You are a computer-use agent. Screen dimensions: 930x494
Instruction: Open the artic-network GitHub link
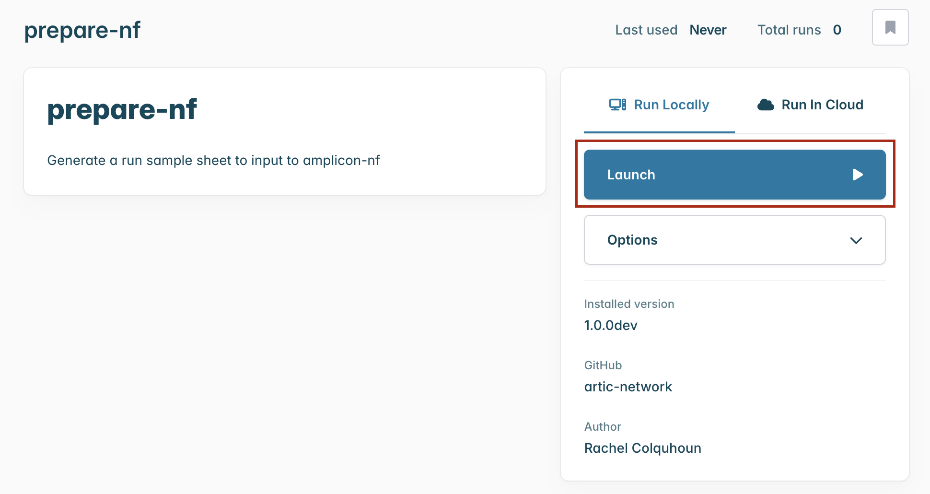click(628, 387)
